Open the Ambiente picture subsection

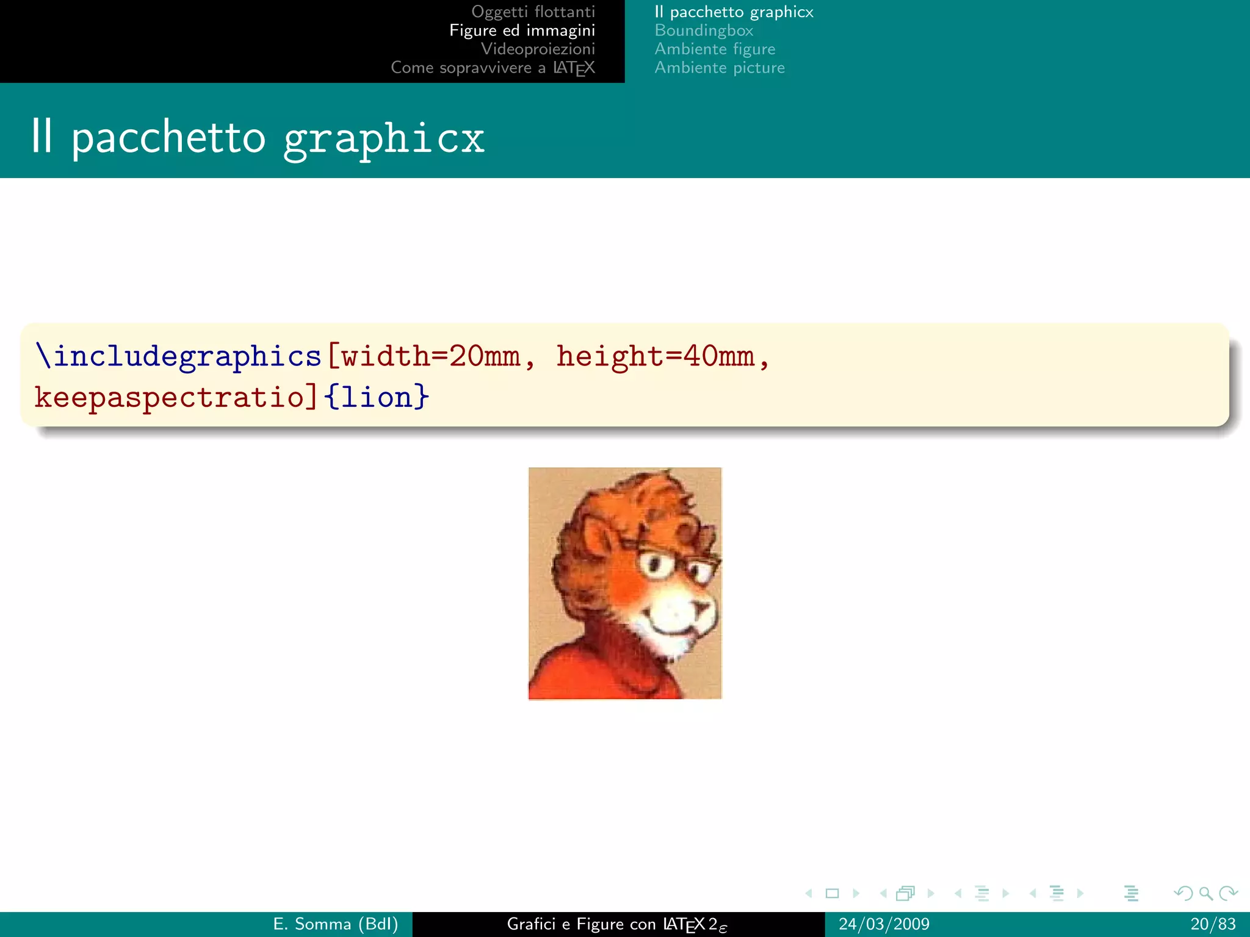(x=720, y=68)
